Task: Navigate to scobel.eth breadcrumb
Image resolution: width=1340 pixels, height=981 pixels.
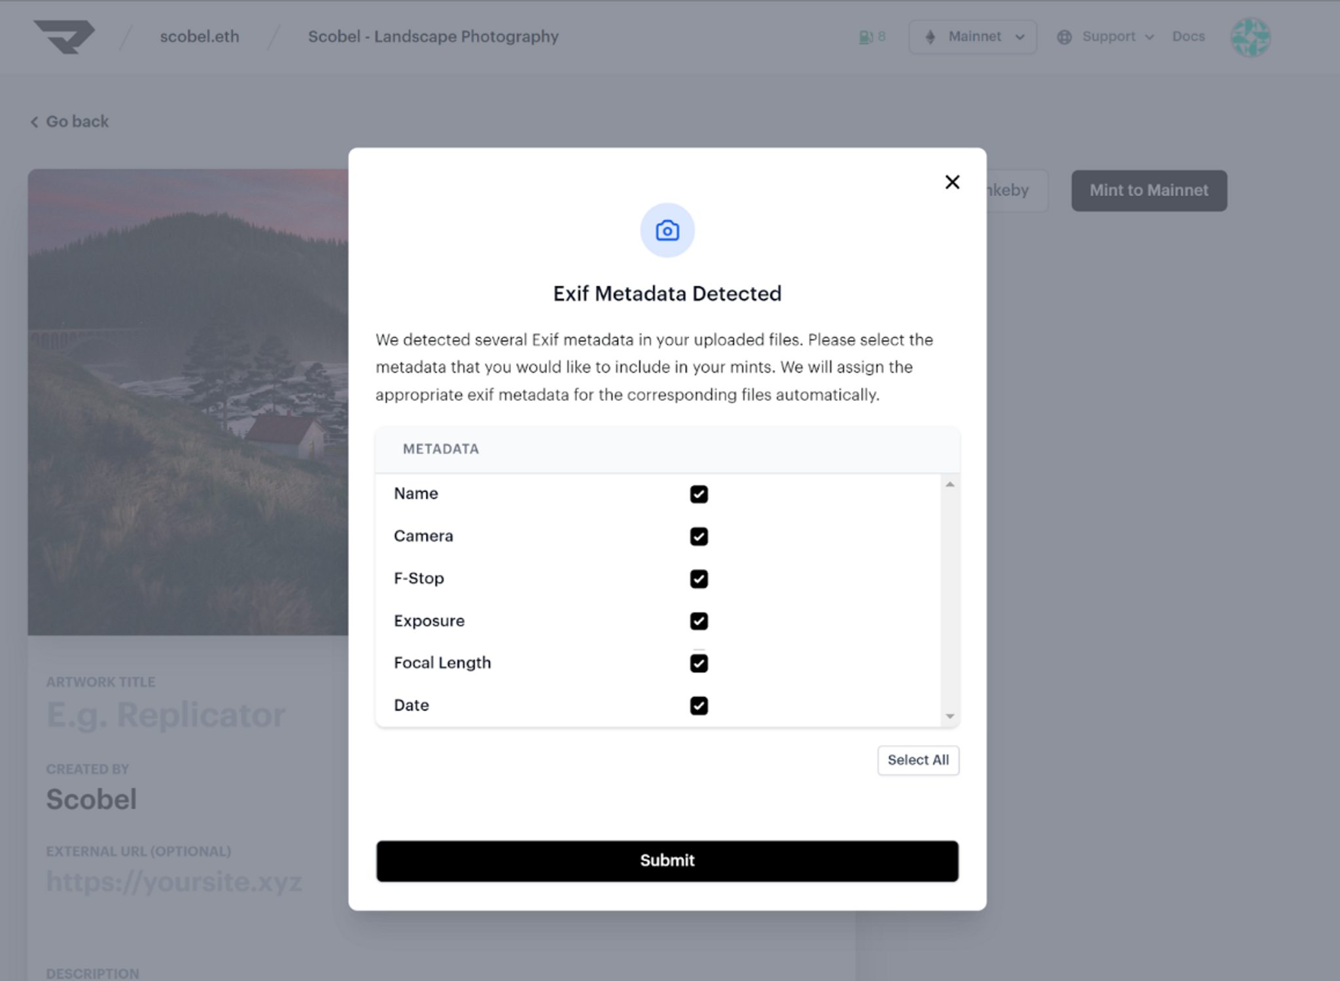Action: click(200, 37)
